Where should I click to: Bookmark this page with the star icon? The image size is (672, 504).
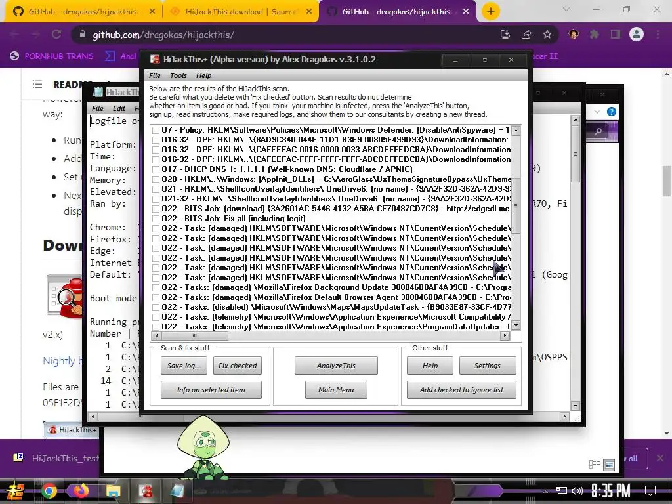pos(547,35)
